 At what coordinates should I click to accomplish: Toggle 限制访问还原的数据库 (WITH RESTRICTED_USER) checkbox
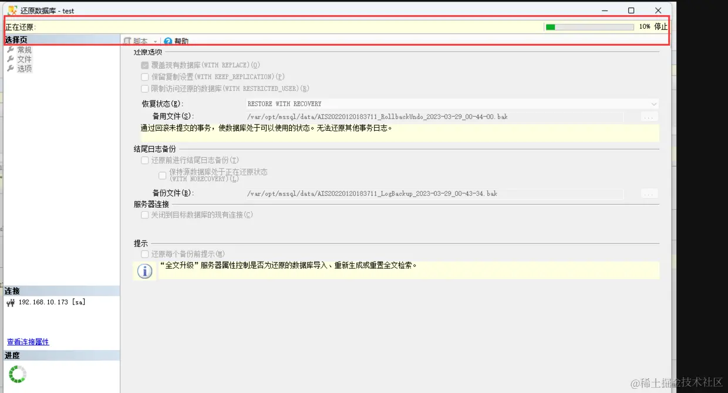tap(145, 89)
